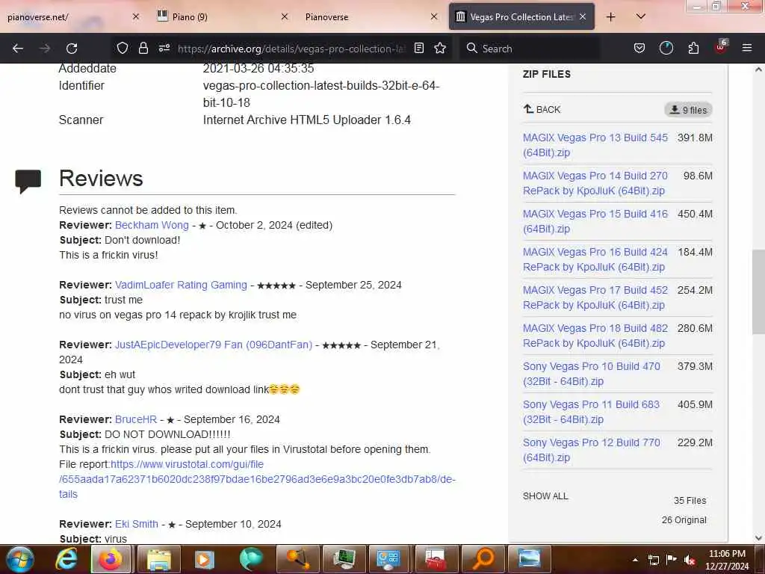Image resolution: width=765 pixels, height=574 pixels.
Task: Click the muted volume tray icon
Action: click(690, 560)
